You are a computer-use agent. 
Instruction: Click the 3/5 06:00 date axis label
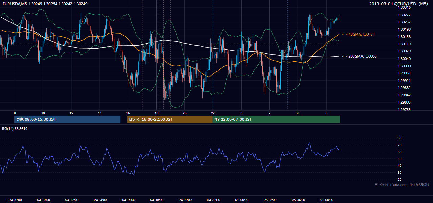coord(326,200)
